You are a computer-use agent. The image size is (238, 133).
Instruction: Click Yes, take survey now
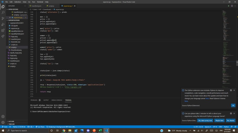(x=205, y=120)
